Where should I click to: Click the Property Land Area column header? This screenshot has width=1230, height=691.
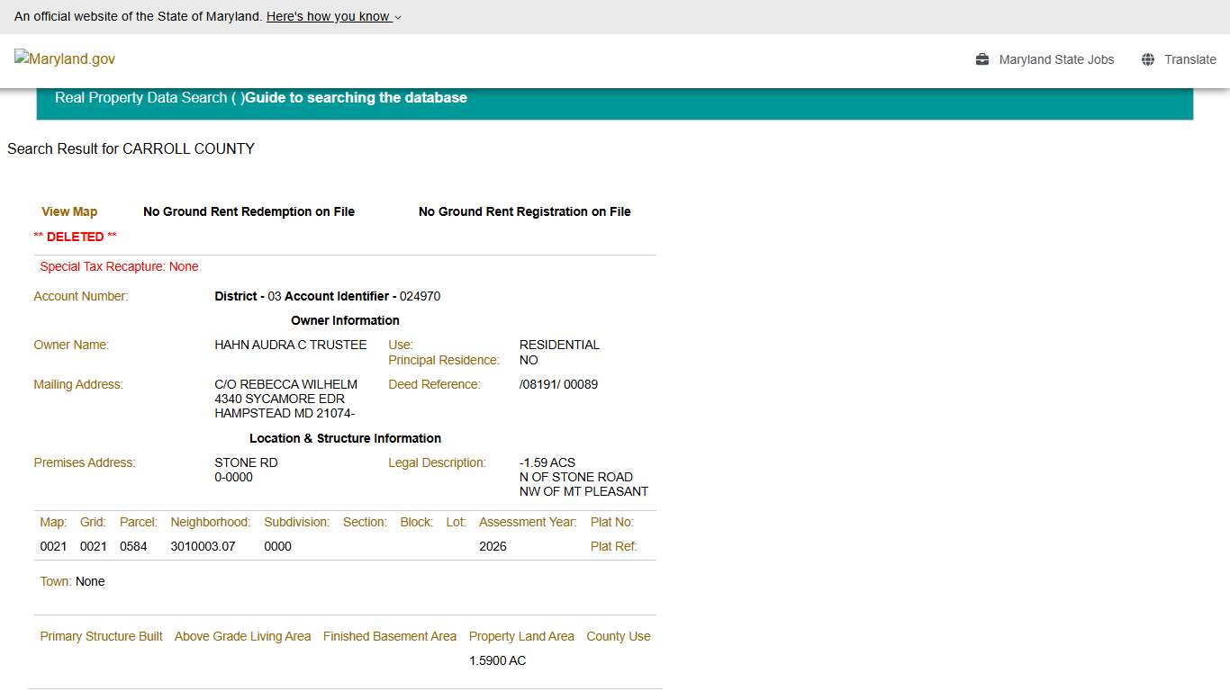point(521,637)
